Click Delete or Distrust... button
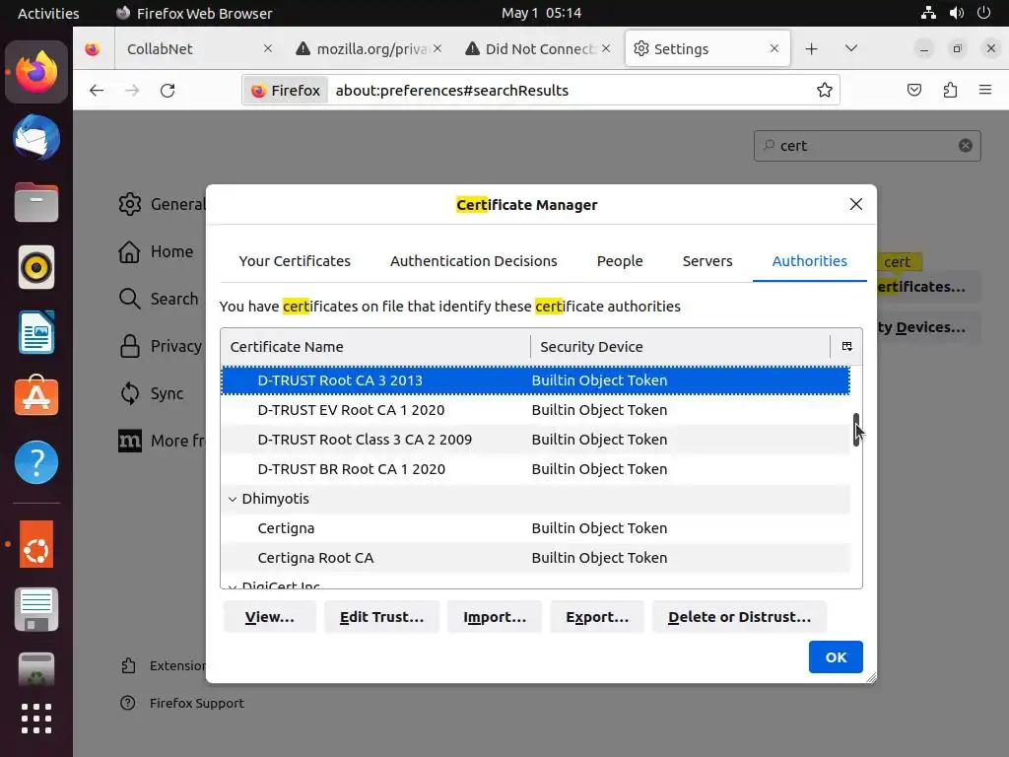This screenshot has width=1009, height=757. coord(739,617)
